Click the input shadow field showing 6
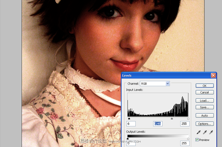 click(x=131, y=123)
